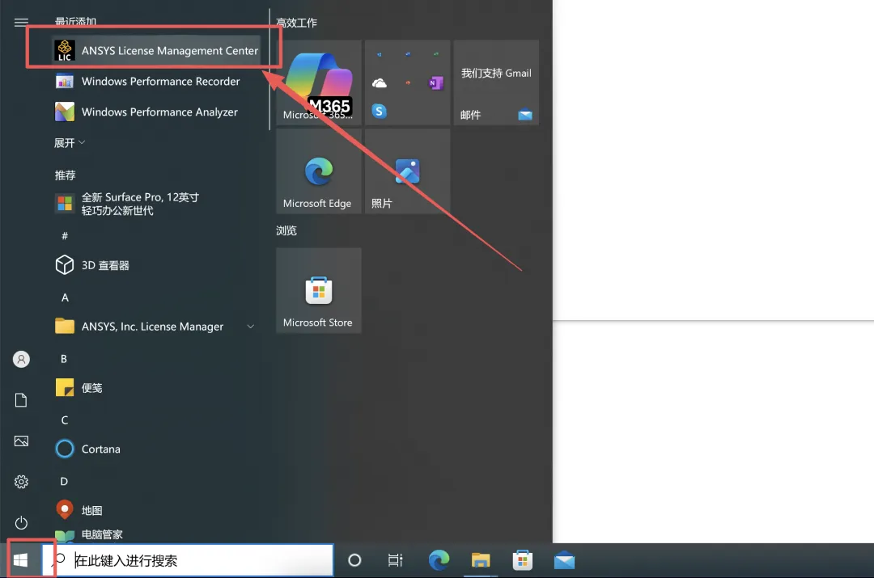Open the Pictures shortcut in Start sidebar
Viewport: 874px width, 578px height.
21,441
